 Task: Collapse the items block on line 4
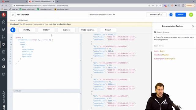pos(12,45)
